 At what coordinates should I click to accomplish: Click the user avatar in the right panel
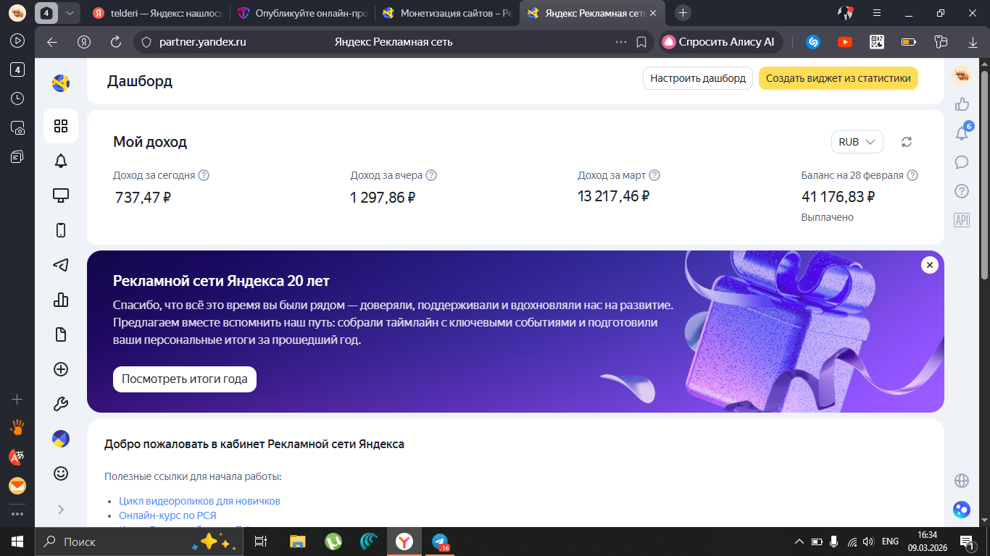click(x=962, y=75)
